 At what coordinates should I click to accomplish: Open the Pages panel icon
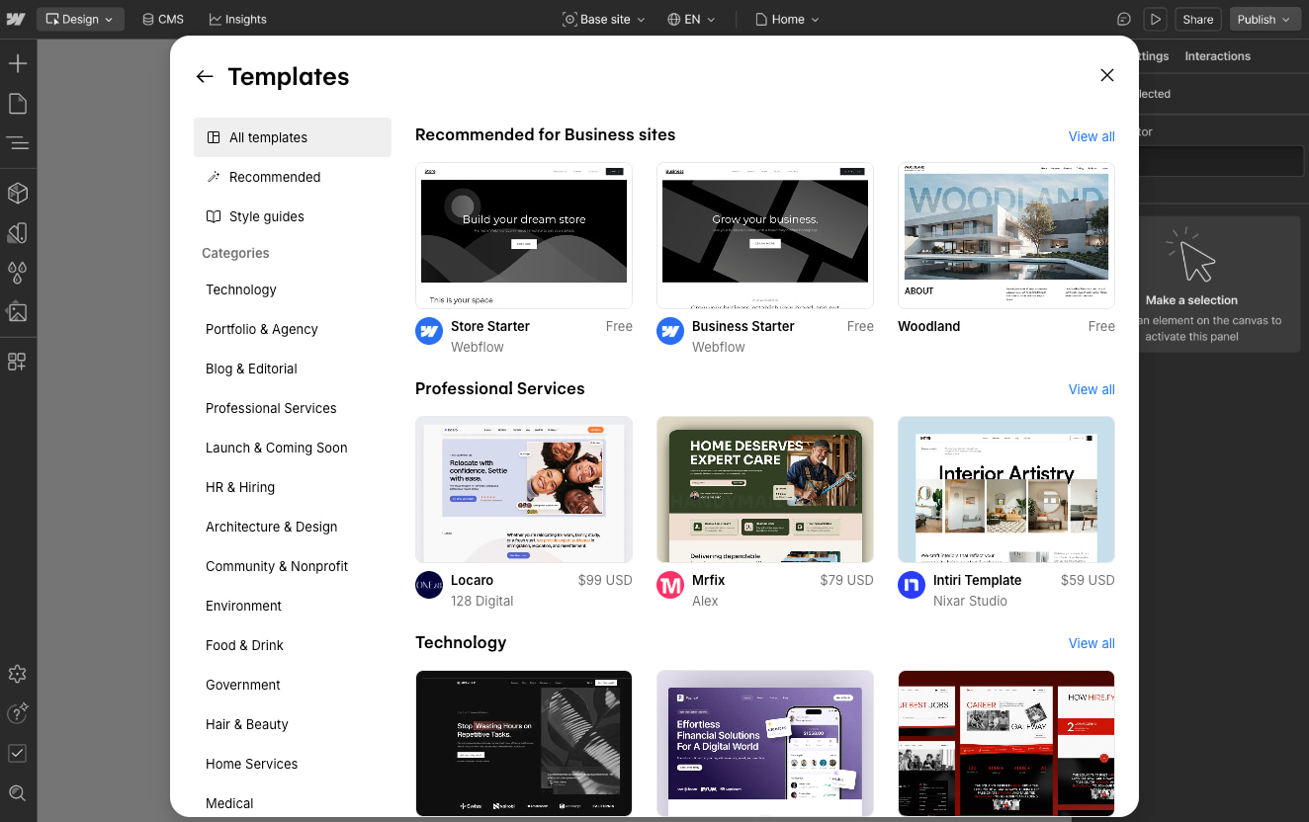(17, 104)
